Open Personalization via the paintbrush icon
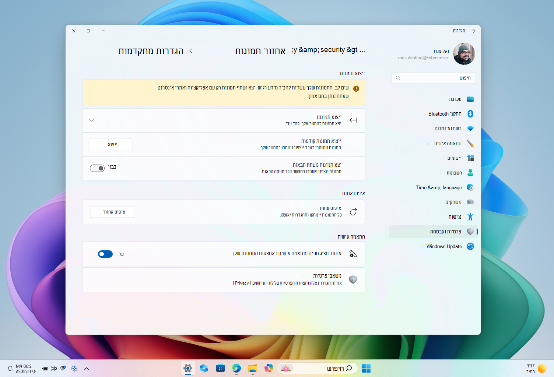Screen dimensions: 554x377 tap(470, 143)
